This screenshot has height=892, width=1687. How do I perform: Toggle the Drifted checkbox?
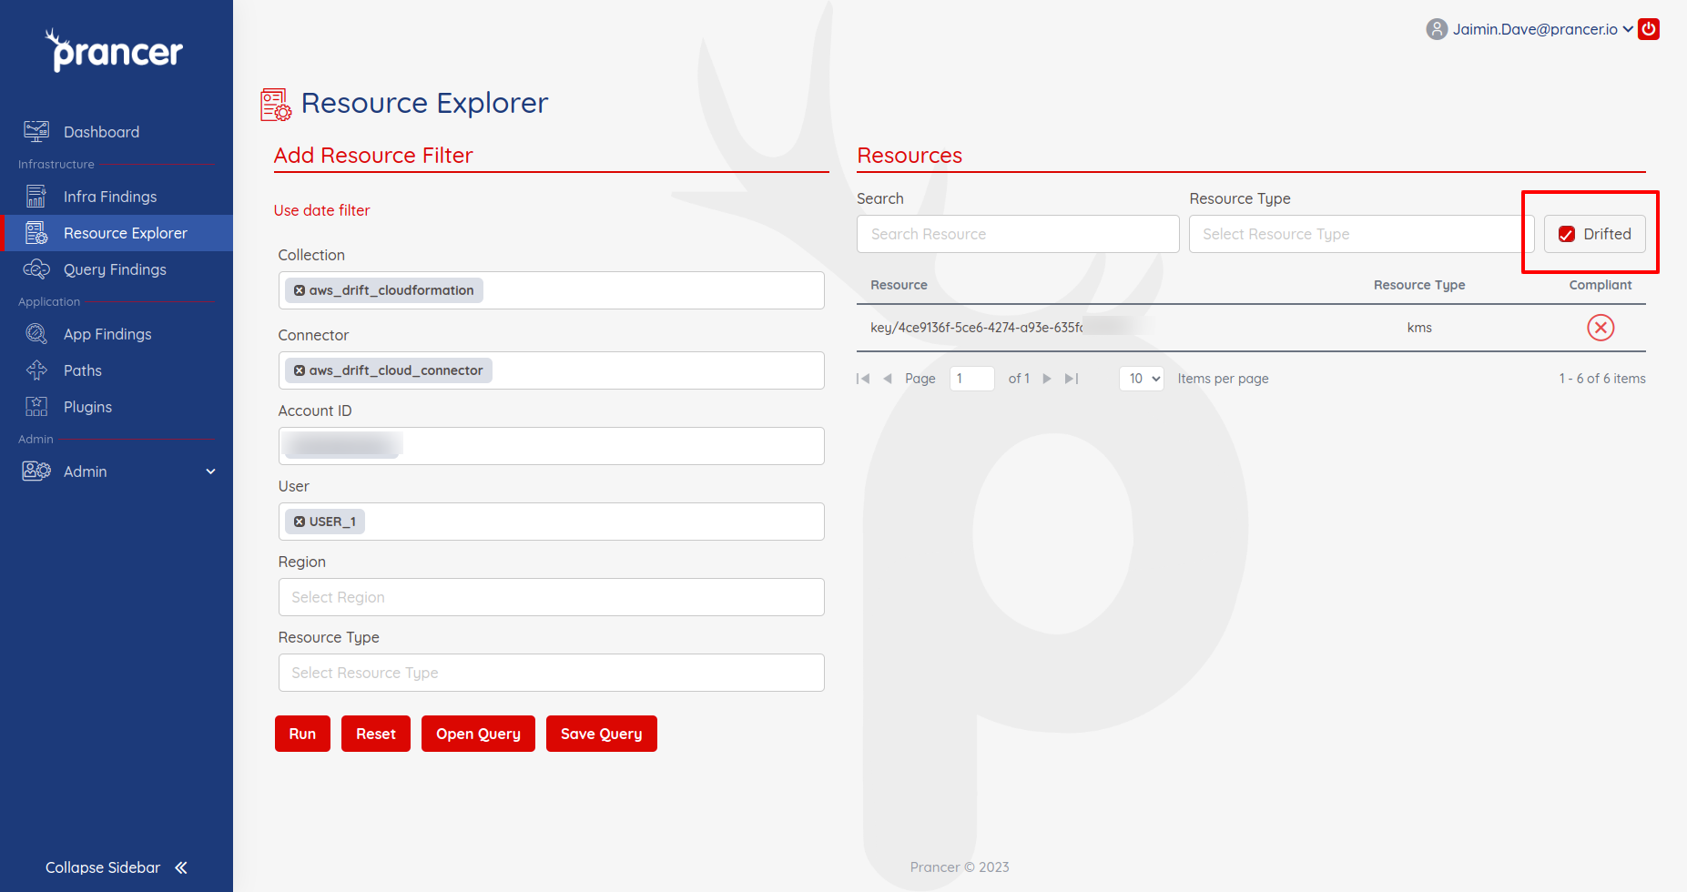click(1567, 234)
